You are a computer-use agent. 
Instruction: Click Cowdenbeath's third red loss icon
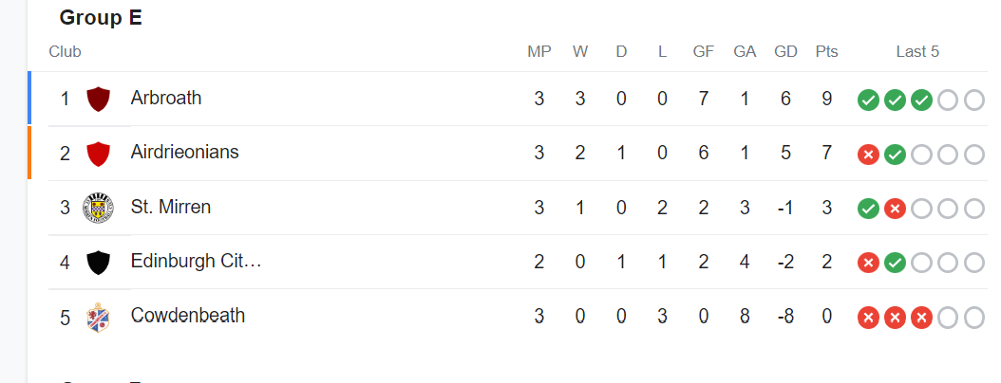[921, 318]
